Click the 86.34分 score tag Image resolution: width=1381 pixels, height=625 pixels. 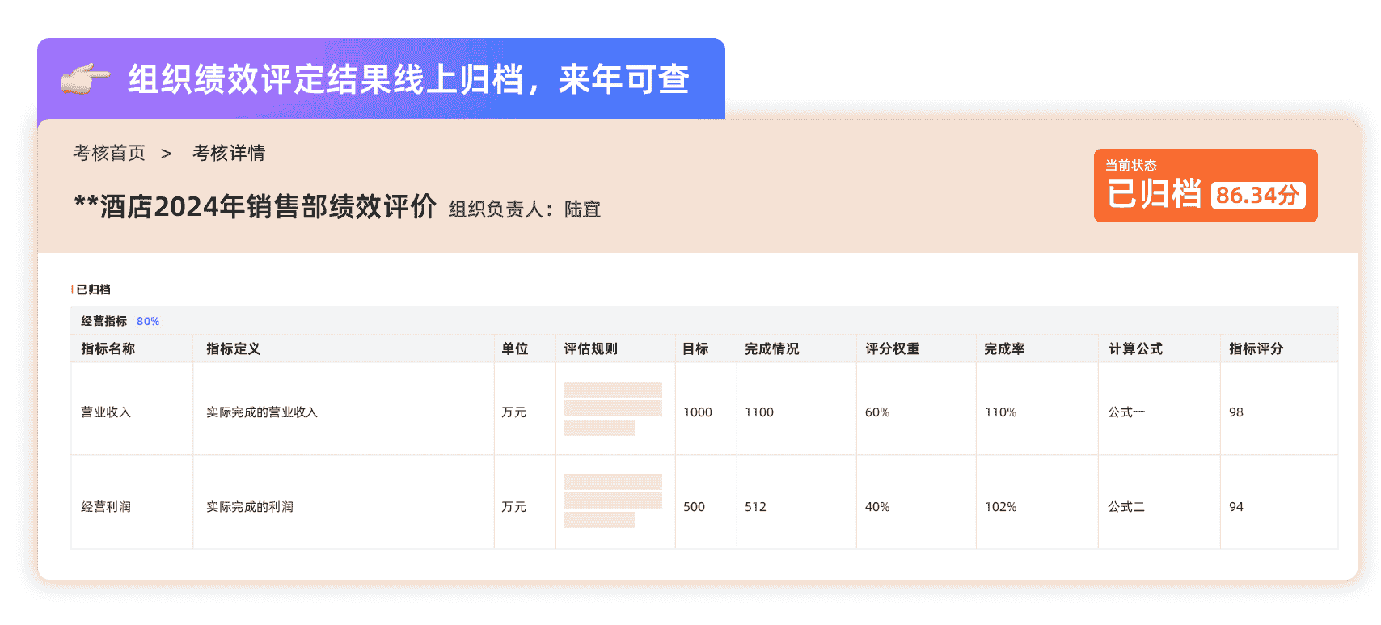click(x=1257, y=195)
